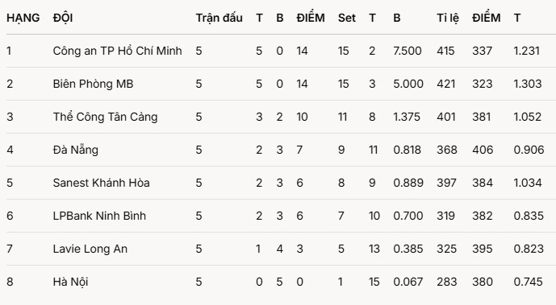
Task: Select team Công an TP Hồ Chí Minh
Action: (117, 51)
